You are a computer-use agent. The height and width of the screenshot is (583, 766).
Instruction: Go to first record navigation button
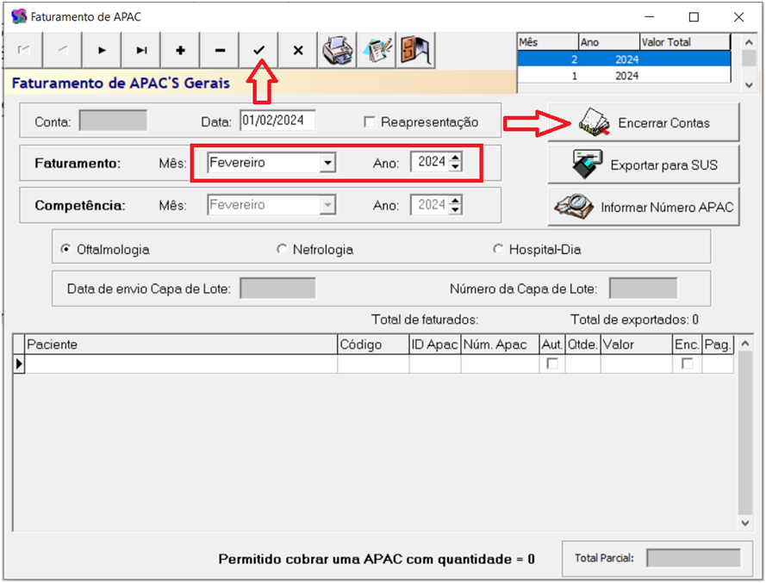tap(23, 50)
